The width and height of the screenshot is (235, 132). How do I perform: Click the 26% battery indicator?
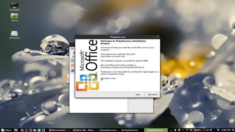197,130
